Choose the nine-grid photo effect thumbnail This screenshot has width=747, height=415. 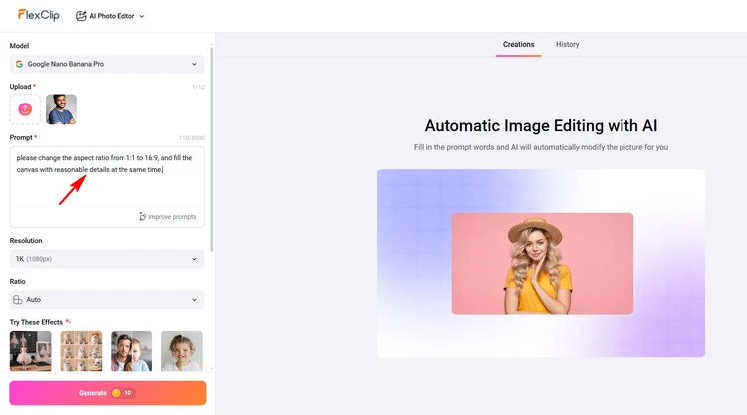(x=81, y=351)
